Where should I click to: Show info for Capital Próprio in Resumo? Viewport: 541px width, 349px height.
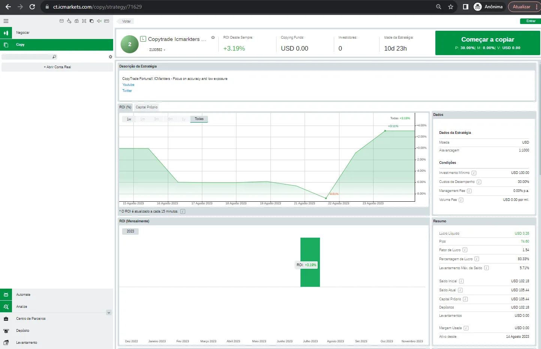[465, 299]
